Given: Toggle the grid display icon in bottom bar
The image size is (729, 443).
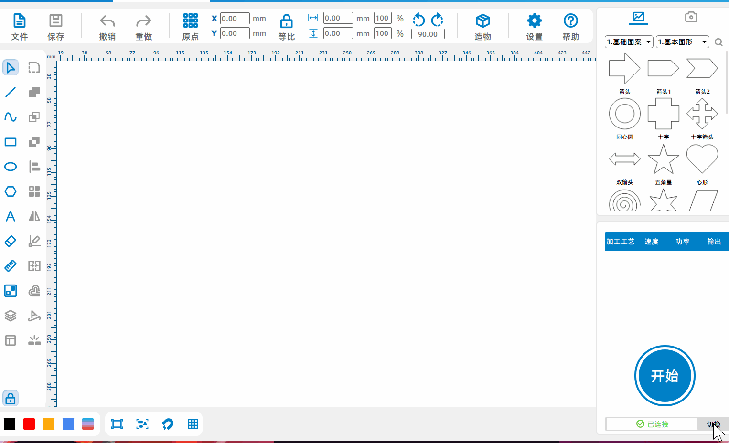Looking at the screenshot, I should pos(193,424).
